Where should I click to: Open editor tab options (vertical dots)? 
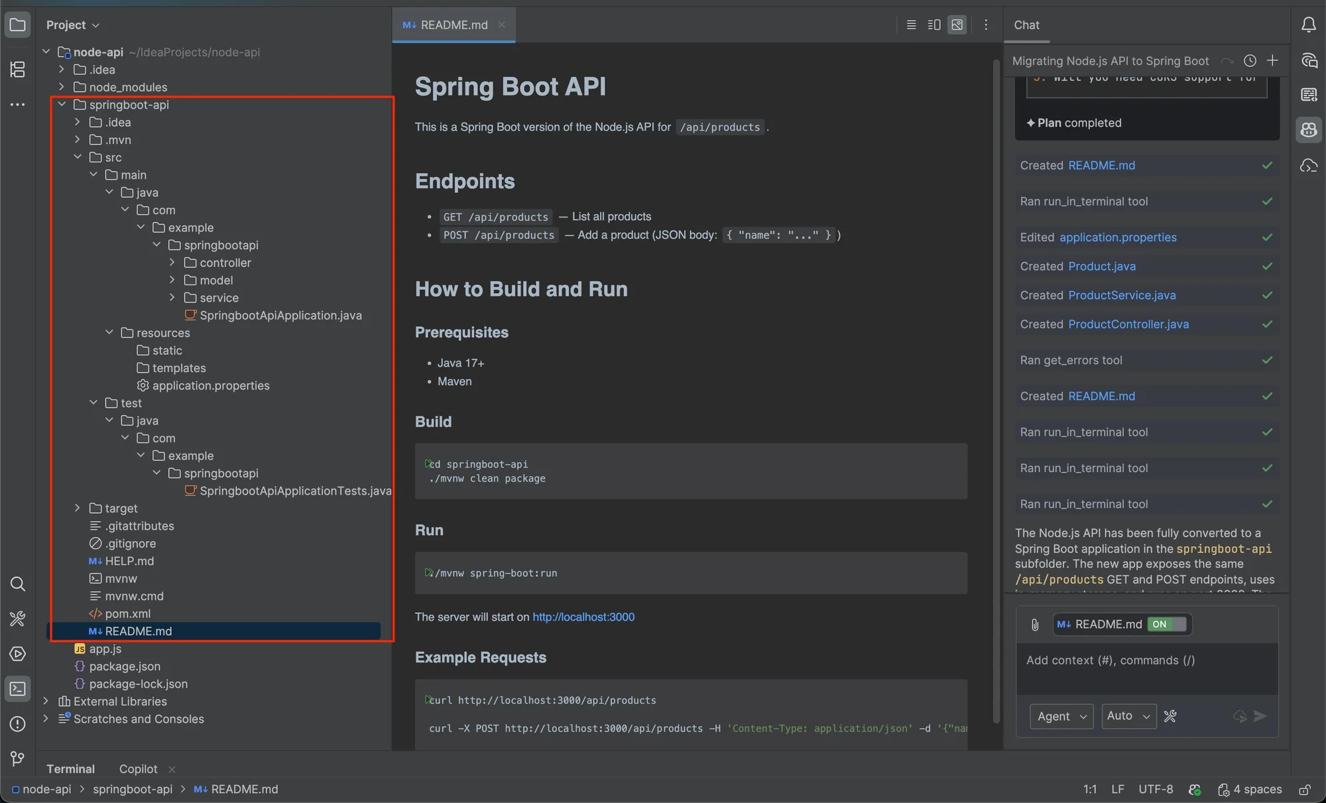tap(986, 25)
